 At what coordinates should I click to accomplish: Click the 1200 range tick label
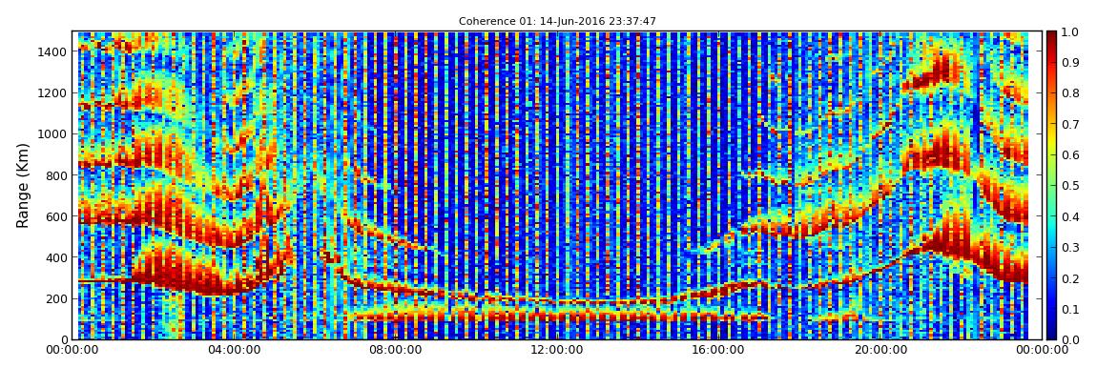pyautogui.click(x=53, y=93)
